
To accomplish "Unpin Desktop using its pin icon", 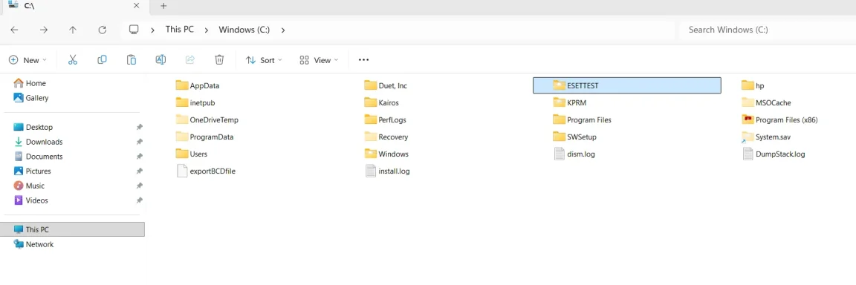I will click(x=139, y=127).
